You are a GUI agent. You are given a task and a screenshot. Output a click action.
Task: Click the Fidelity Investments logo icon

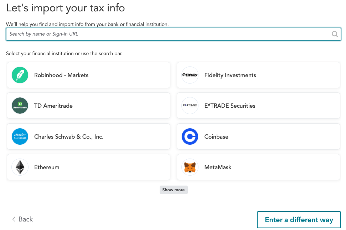[x=190, y=75]
